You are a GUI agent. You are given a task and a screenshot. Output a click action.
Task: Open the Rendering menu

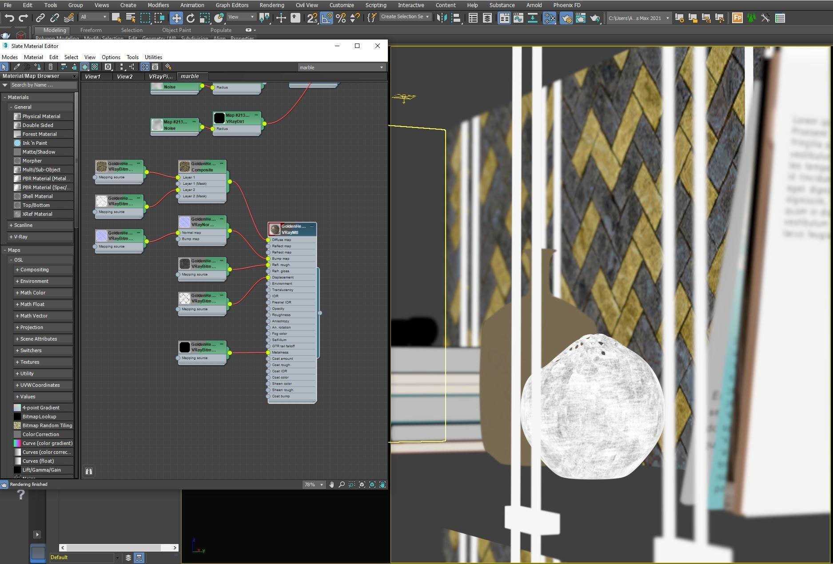pyautogui.click(x=271, y=5)
